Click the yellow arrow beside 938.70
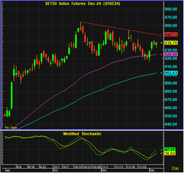The width and height of the screenshot is (184, 173). tap(161, 43)
